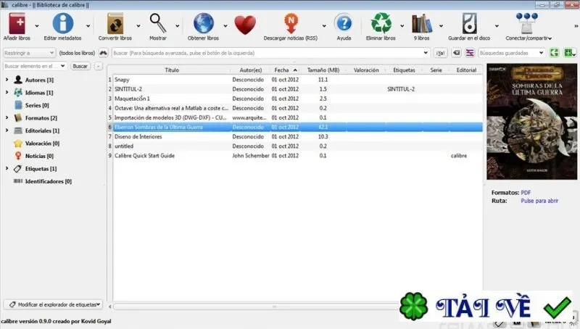The width and height of the screenshot is (580, 329).
Task: Expand the Autores [3] tree node
Action: (7, 80)
